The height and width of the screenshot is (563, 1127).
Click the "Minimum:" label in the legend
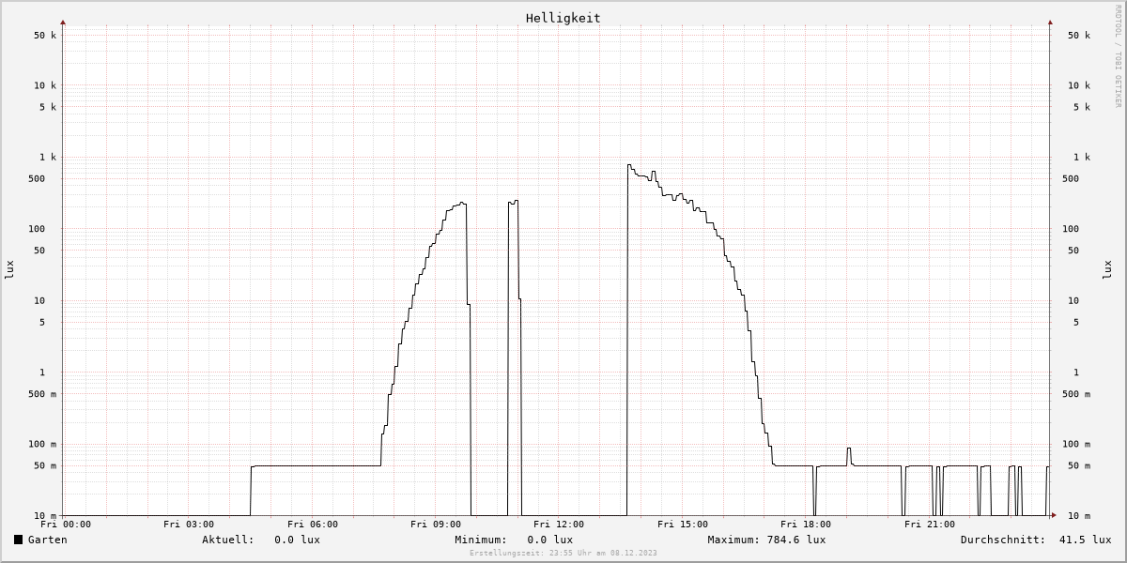(481, 540)
